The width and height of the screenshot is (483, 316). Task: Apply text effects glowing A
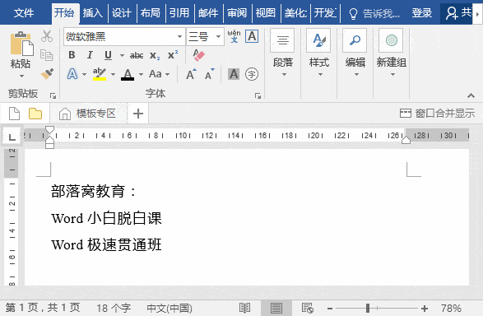72,74
